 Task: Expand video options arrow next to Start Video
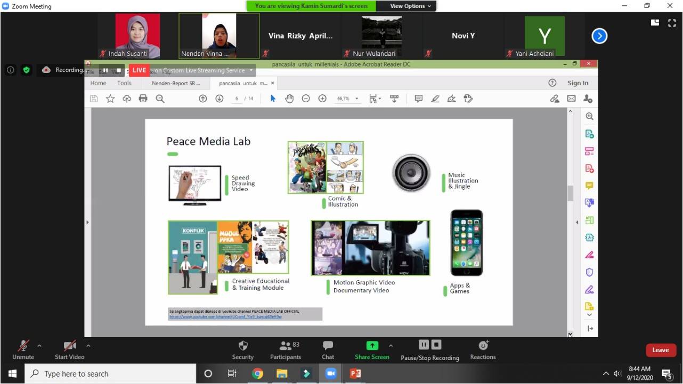click(x=88, y=346)
